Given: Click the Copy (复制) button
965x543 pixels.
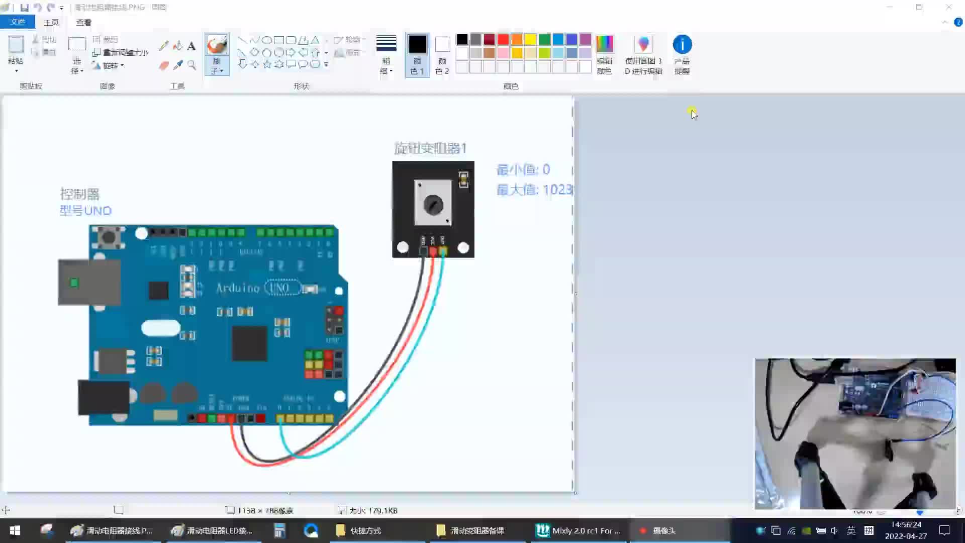Looking at the screenshot, I should pos(44,52).
